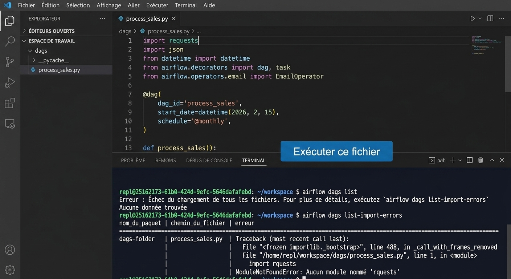
Task: Click the schedule='@monthly' line
Action: 194,121
